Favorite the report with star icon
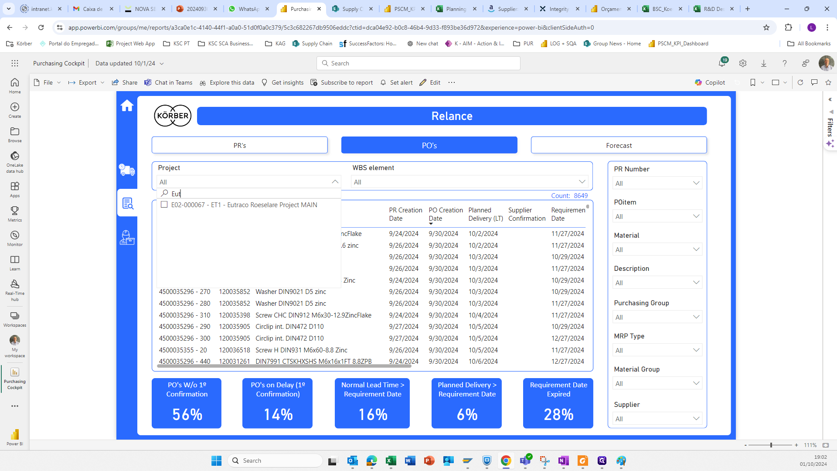The height and width of the screenshot is (471, 837). pyautogui.click(x=828, y=82)
